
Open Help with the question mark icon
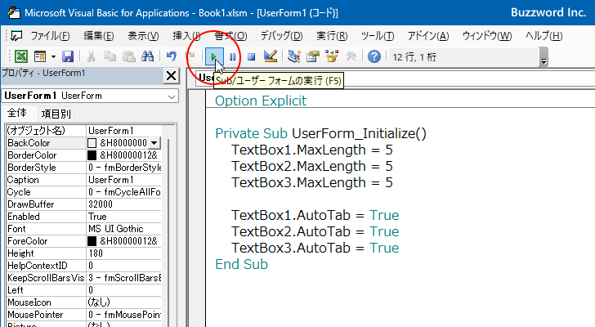[x=374, y=56]
